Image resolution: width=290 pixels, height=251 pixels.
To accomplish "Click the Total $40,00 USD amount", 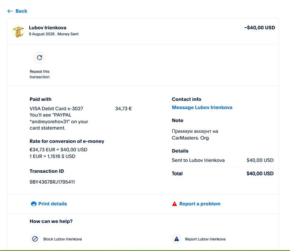I will (260, 173).
